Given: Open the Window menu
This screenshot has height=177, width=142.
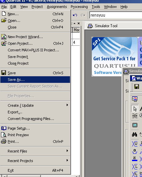Looking at the screenshot, I should [x=110, y=7].
